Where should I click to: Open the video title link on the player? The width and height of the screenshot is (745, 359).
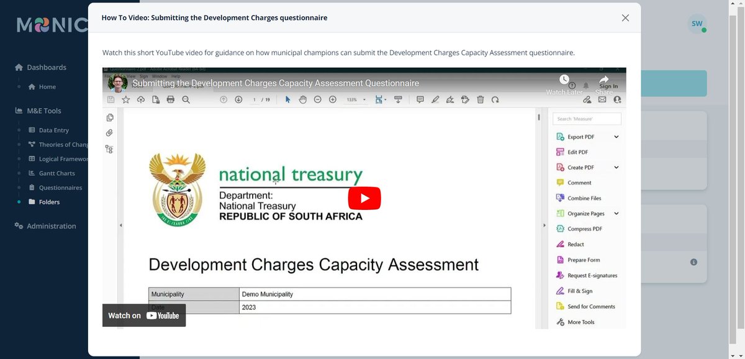tap(276, 83)
